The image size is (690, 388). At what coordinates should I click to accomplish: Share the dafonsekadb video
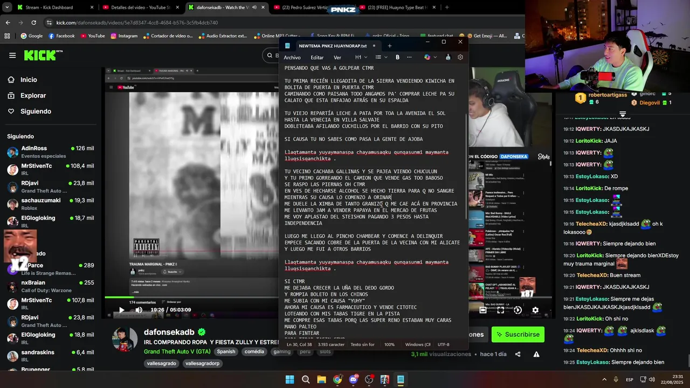coord(518,354)
